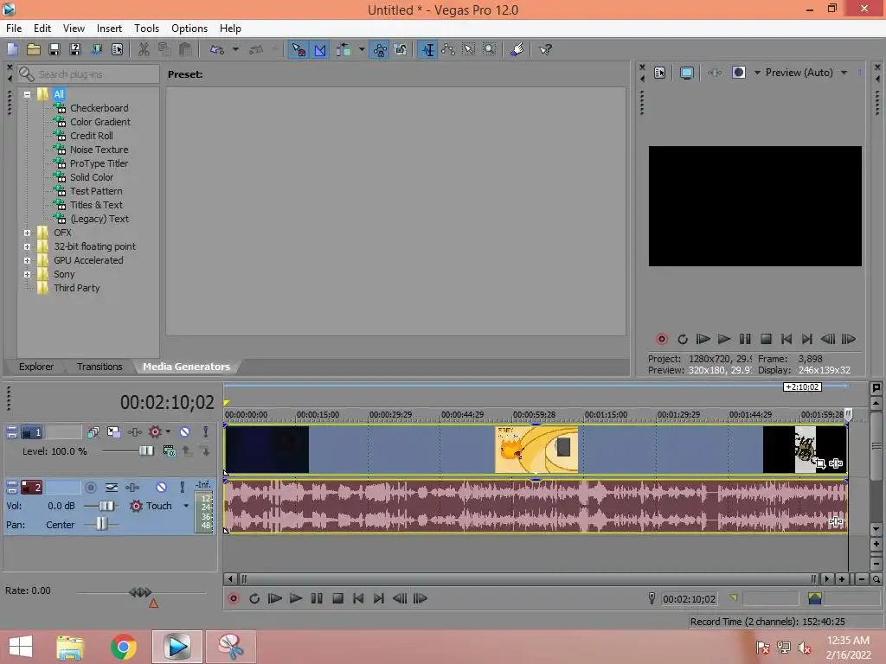The height and width of the screenshot is (664, 886).
Task: Expand the 32-bit floating point folder
Action: (x=27, y=246)
